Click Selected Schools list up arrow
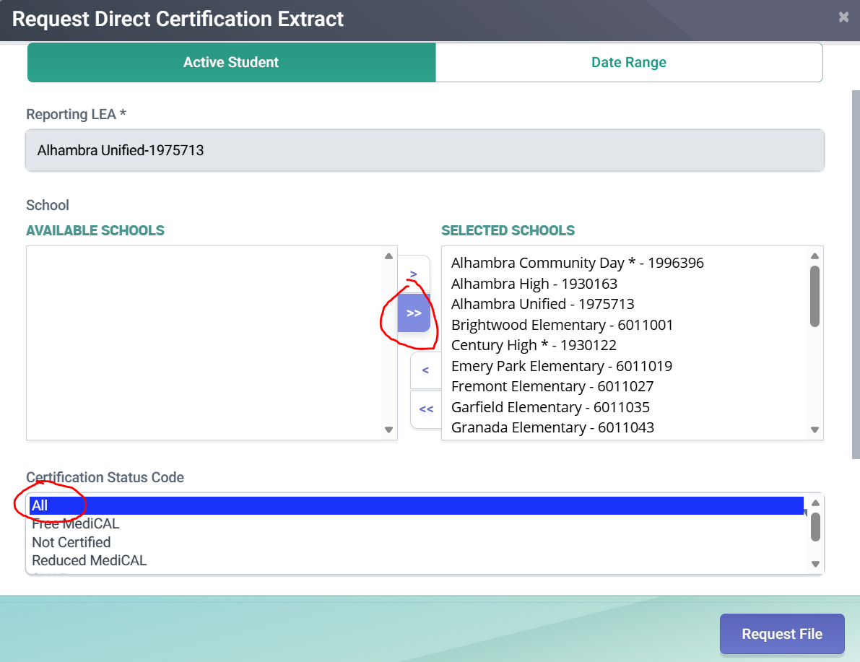860x662 pixels. [x=815, y=256]
